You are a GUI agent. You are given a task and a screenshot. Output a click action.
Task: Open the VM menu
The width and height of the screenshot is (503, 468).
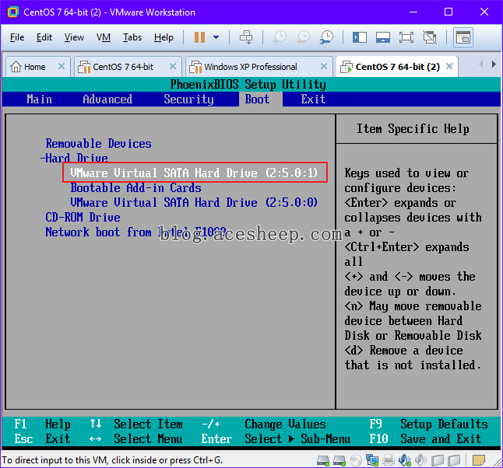pos(104,37)
